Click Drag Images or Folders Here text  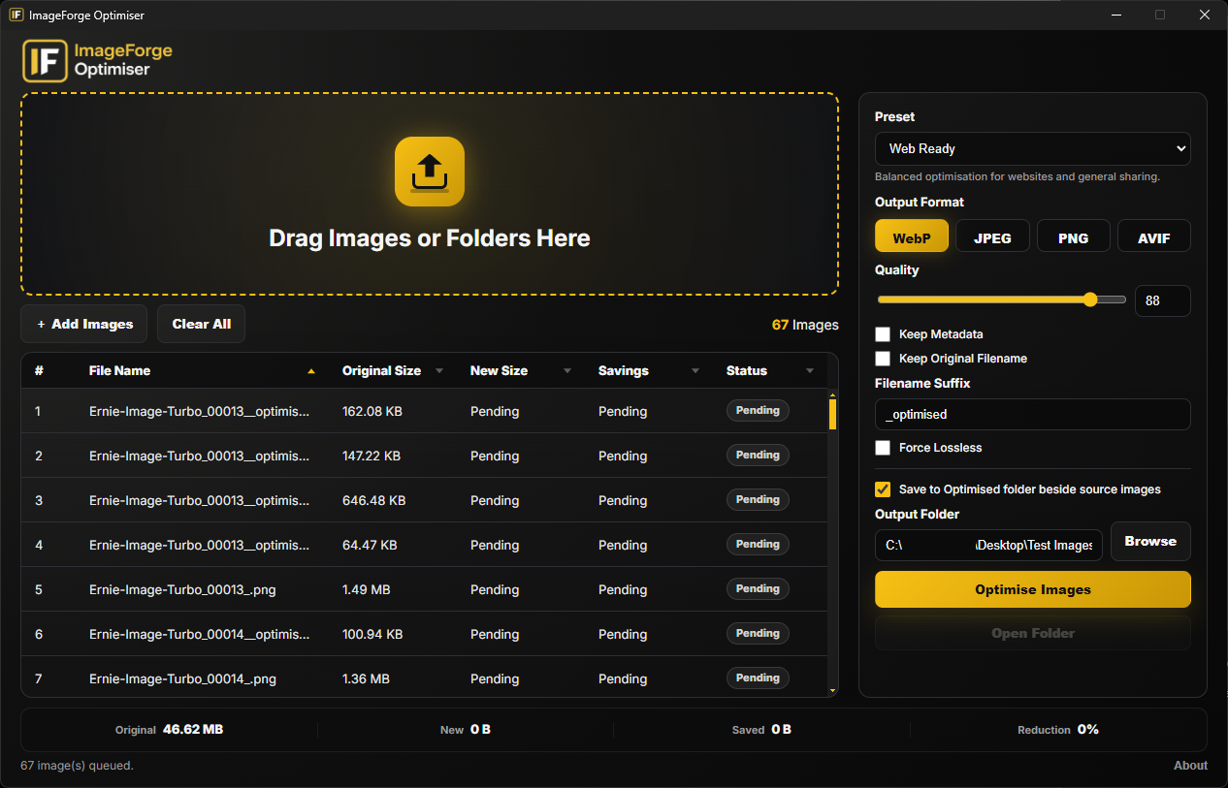pyautogui.click(x=430, y=238)
